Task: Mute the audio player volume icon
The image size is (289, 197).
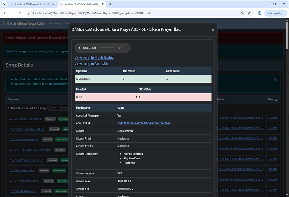Action: click(x=120, y=48)
